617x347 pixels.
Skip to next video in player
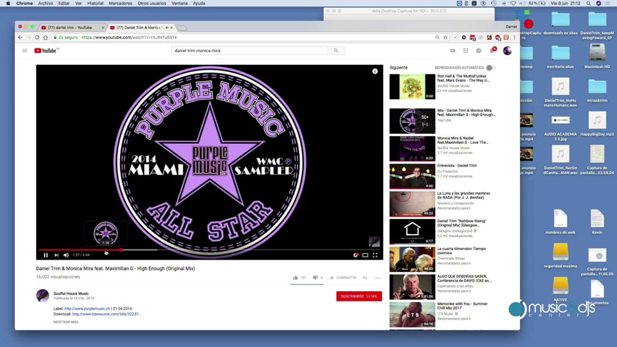(x=57, y=255)
